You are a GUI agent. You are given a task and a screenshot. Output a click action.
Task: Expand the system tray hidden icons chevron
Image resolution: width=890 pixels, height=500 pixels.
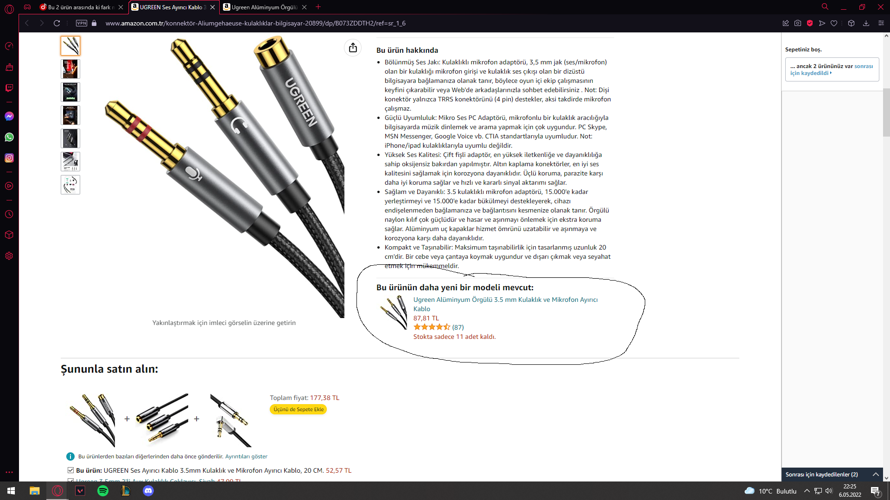click(x=807, y=491)
